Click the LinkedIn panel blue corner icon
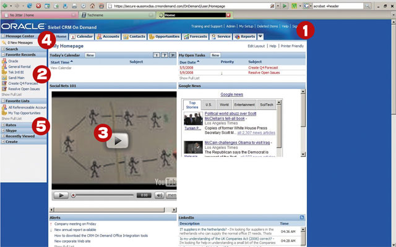The height and width of the screenshot is (247, 396). [x=302, y=217]
